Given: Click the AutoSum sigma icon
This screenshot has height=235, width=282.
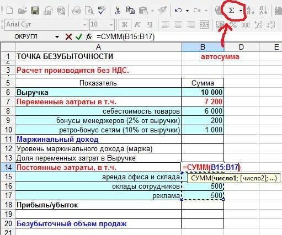Looking at the screenshot, I should tap(231, 10).
